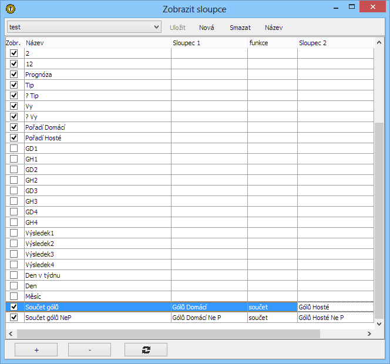Click the Sloupec 2 column header
The width and height of the screenshot is (390, 364).
(x=335, y=43)
